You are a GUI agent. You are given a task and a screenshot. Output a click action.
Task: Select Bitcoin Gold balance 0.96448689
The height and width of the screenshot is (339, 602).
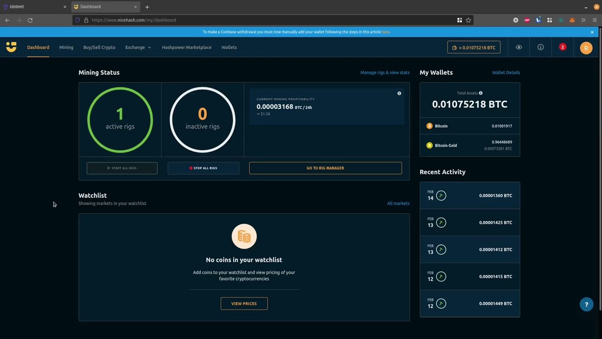click(x=502, y=142)
